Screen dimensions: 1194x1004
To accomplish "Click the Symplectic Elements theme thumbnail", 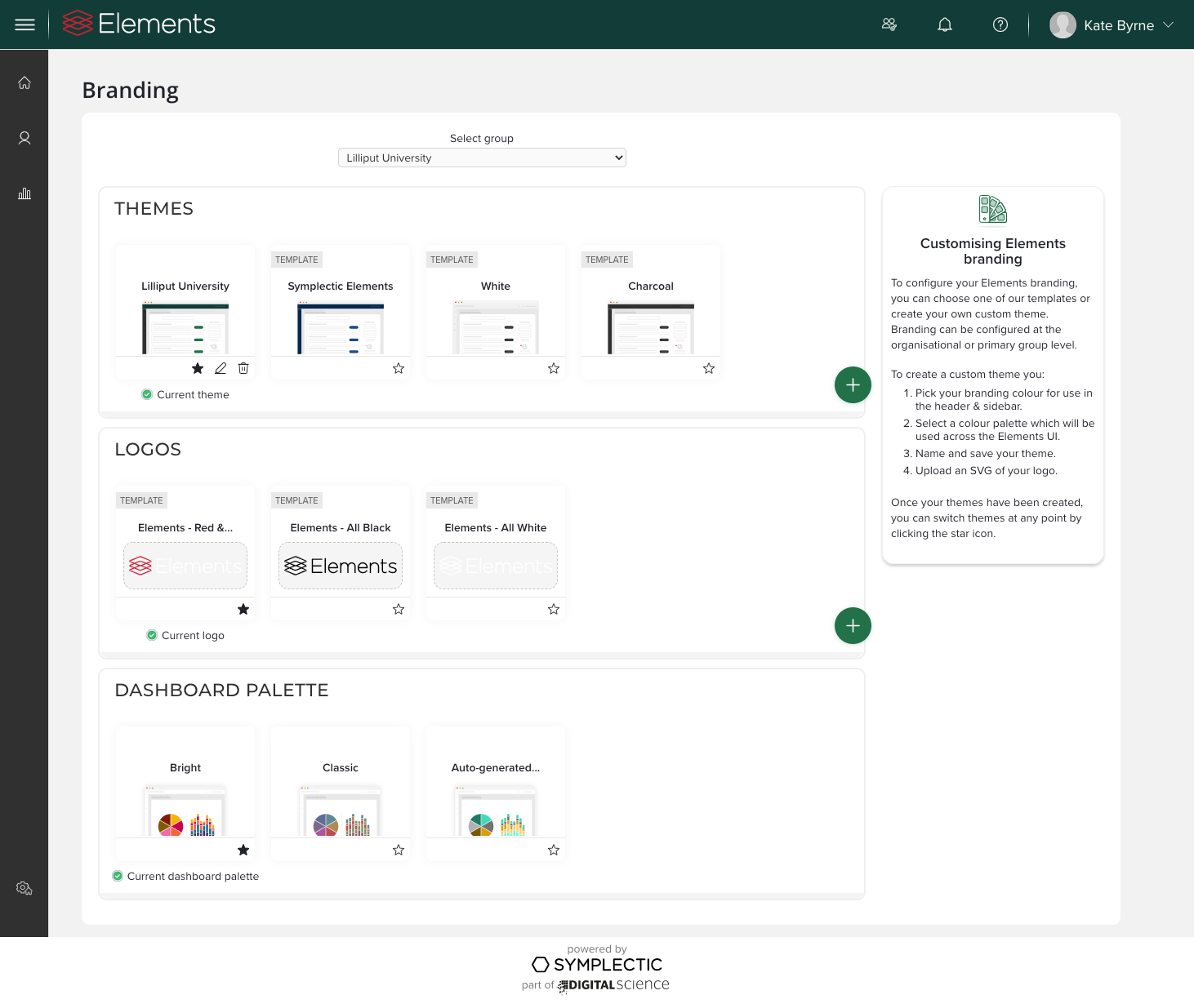I will point(341,328).
